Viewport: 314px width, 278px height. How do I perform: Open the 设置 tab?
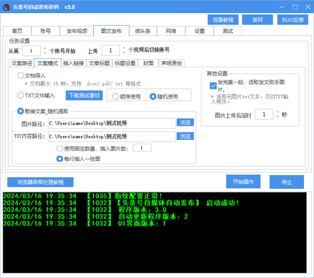coord(199,31)
